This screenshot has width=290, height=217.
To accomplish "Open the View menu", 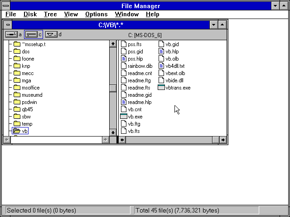I will coord(71,14).
